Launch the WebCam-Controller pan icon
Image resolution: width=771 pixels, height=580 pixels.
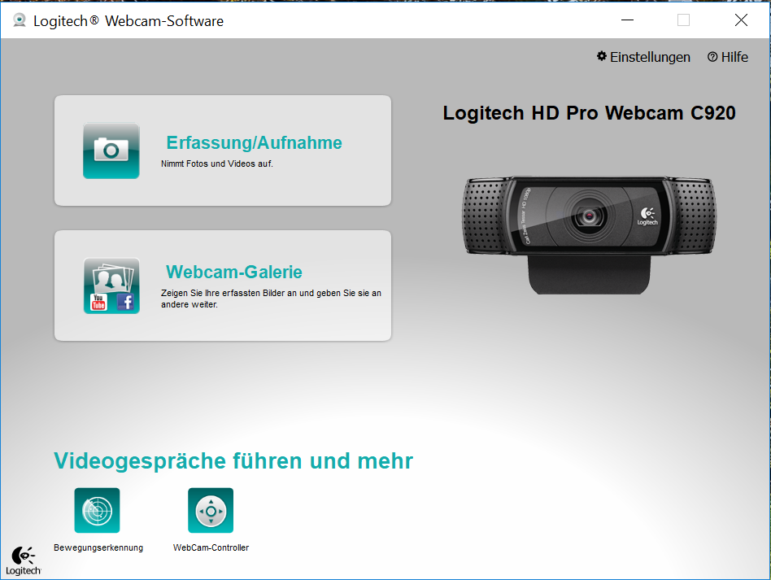click(211, 510)
